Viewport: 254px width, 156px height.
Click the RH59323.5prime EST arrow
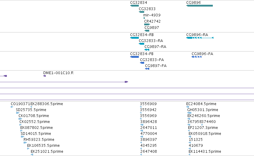25,143
